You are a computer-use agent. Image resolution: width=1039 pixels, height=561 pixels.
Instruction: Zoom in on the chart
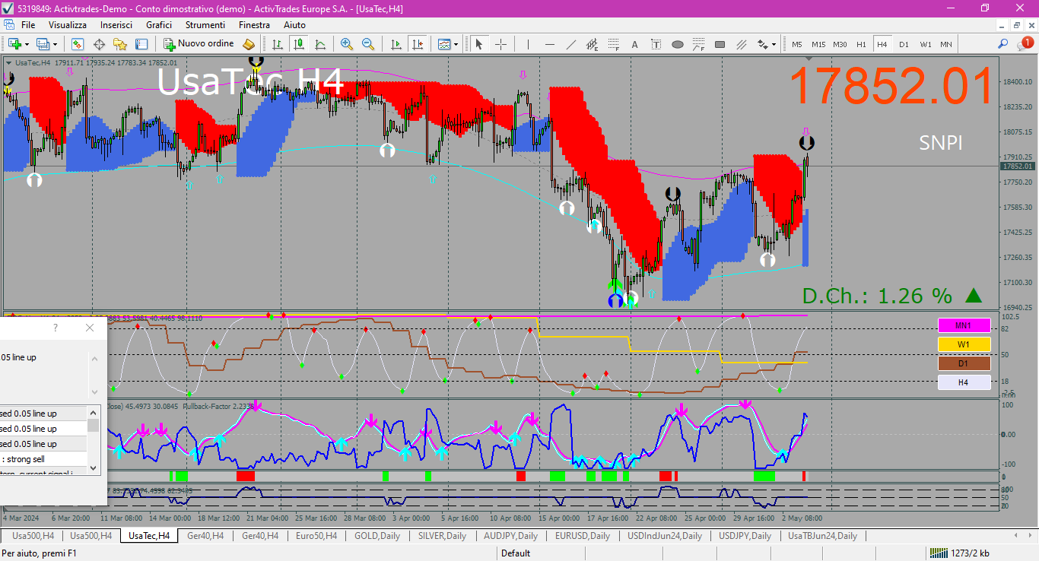[x=347, y=44]
